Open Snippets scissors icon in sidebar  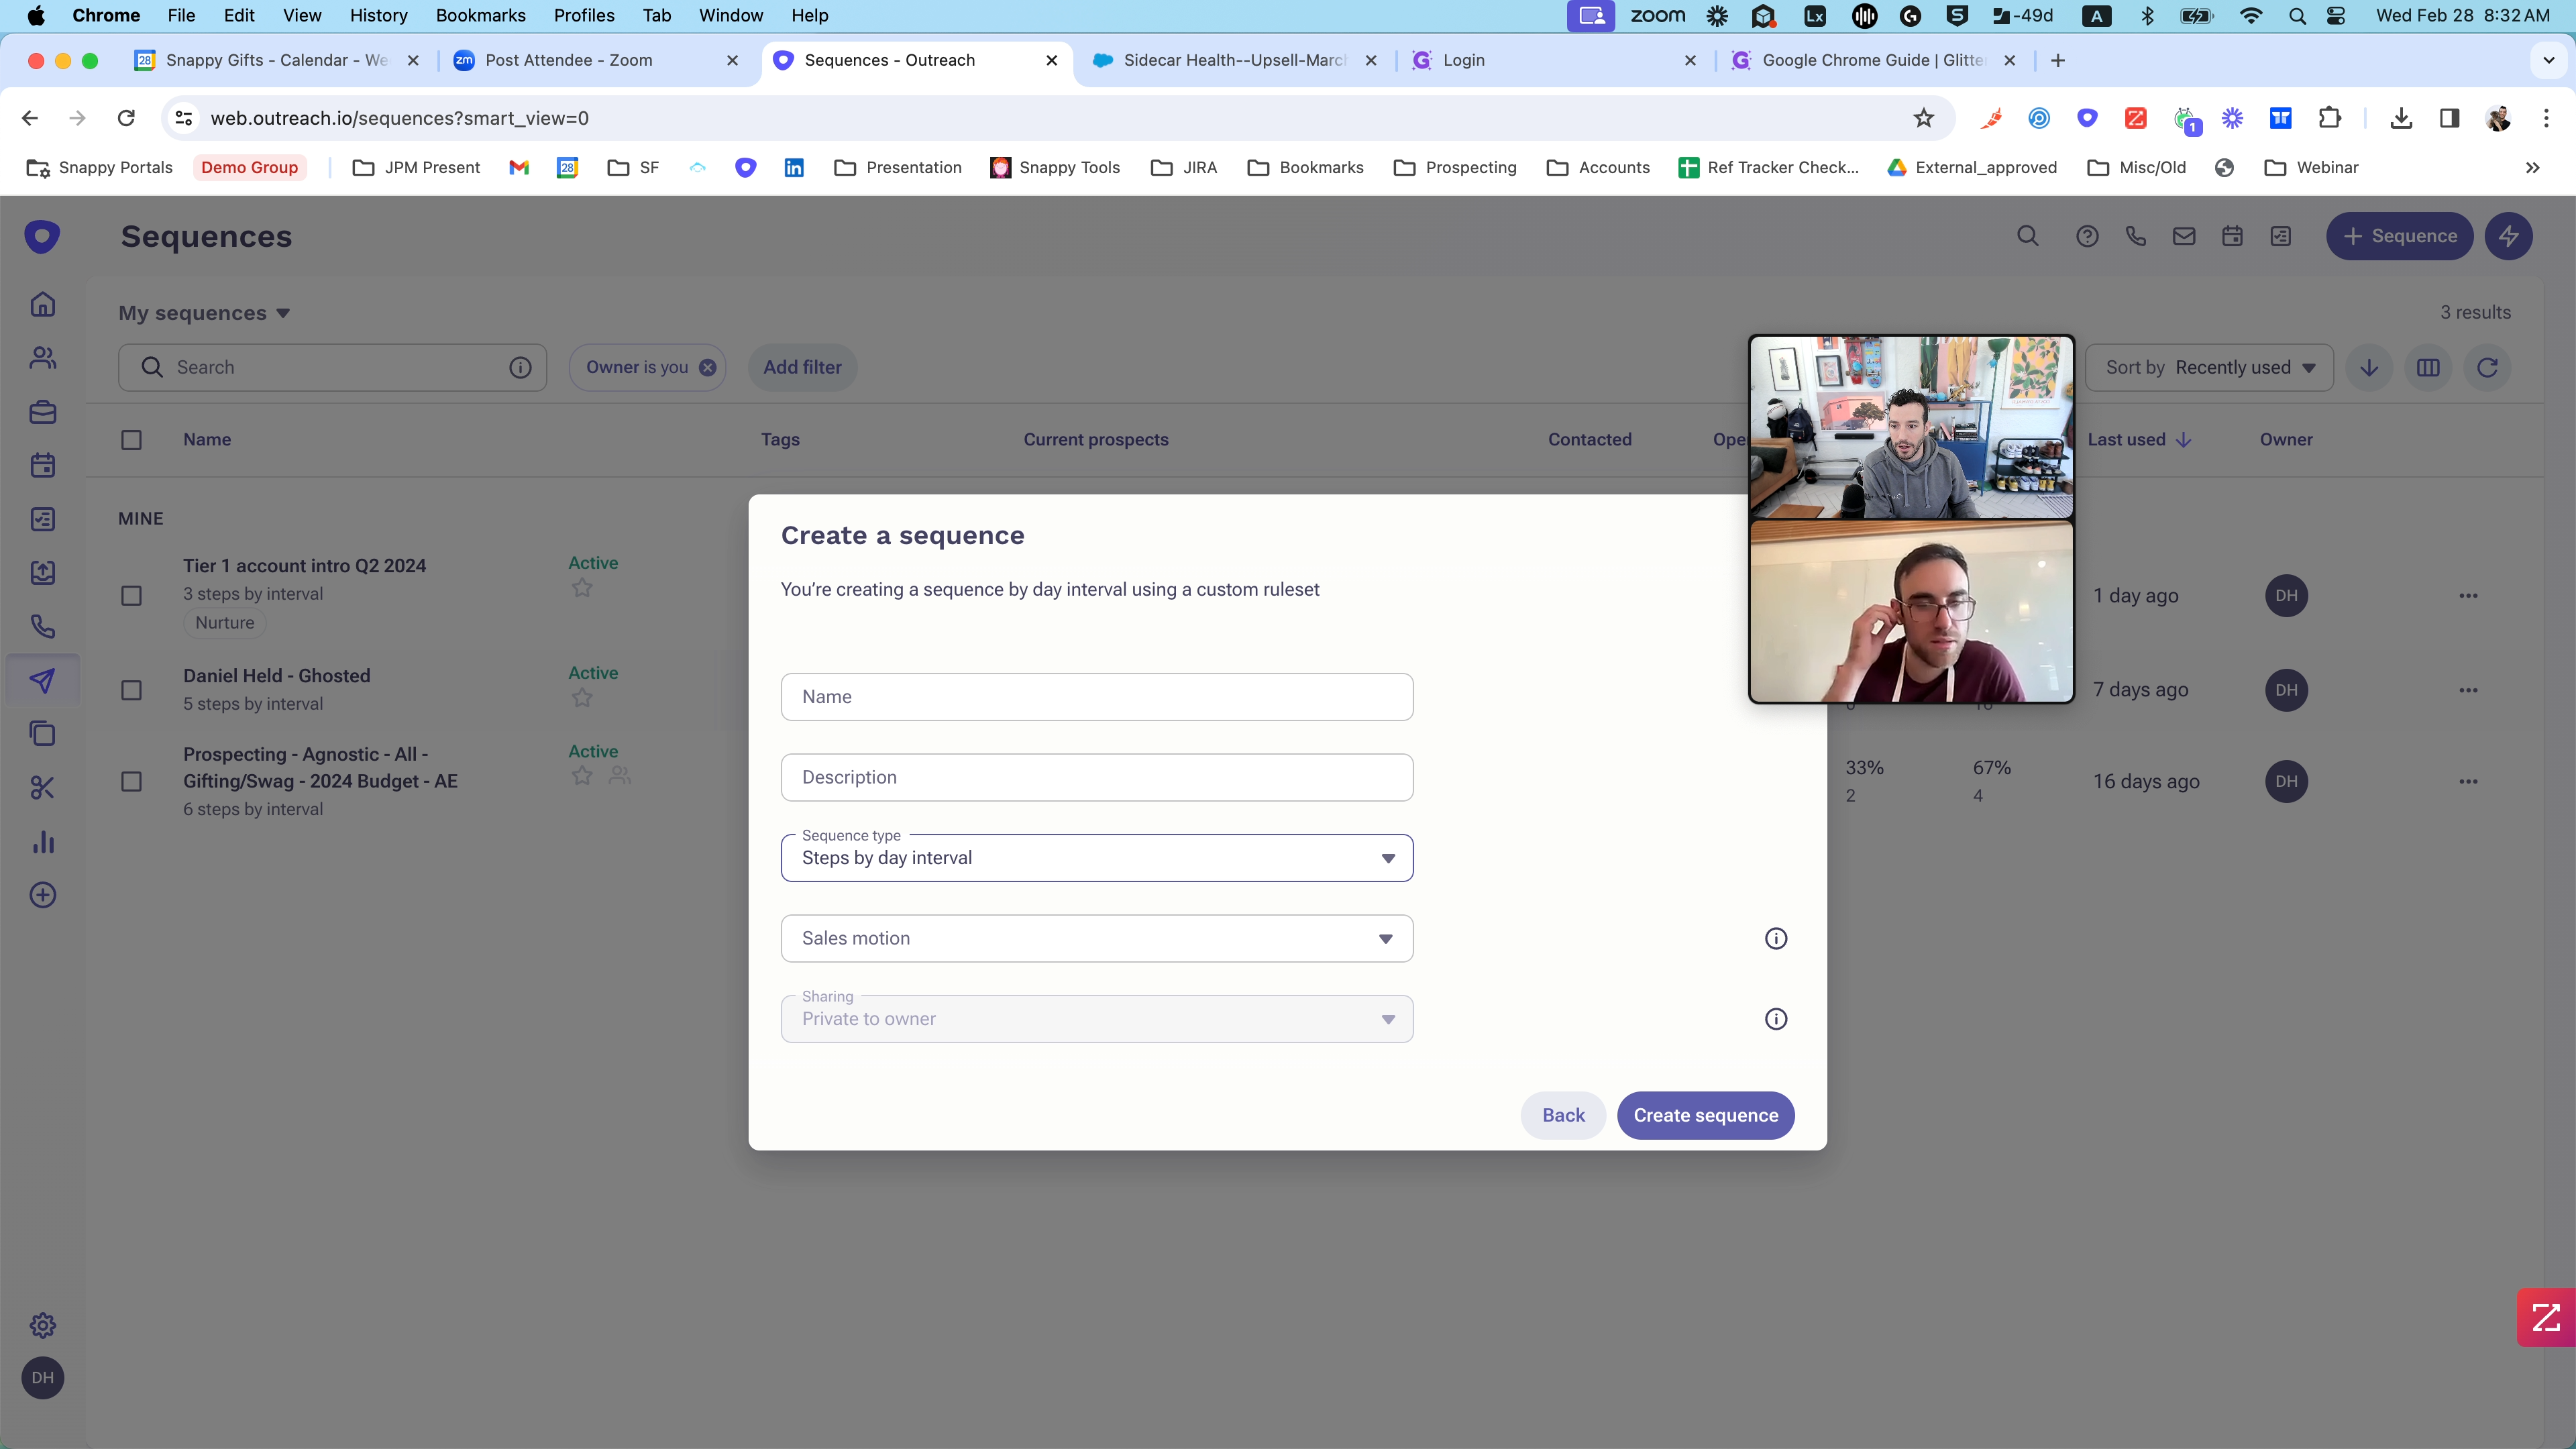(42, 788)
